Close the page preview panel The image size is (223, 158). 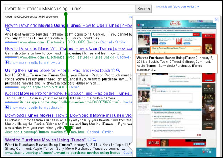coord(216,20)
